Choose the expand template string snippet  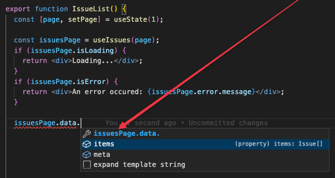point(205,165)
